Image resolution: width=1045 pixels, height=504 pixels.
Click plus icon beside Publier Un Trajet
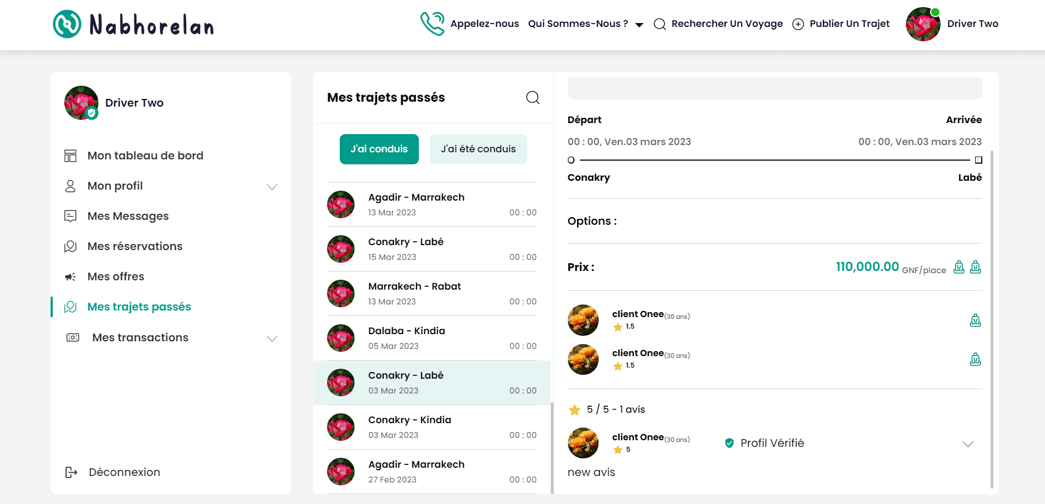(x=798, y=24)
